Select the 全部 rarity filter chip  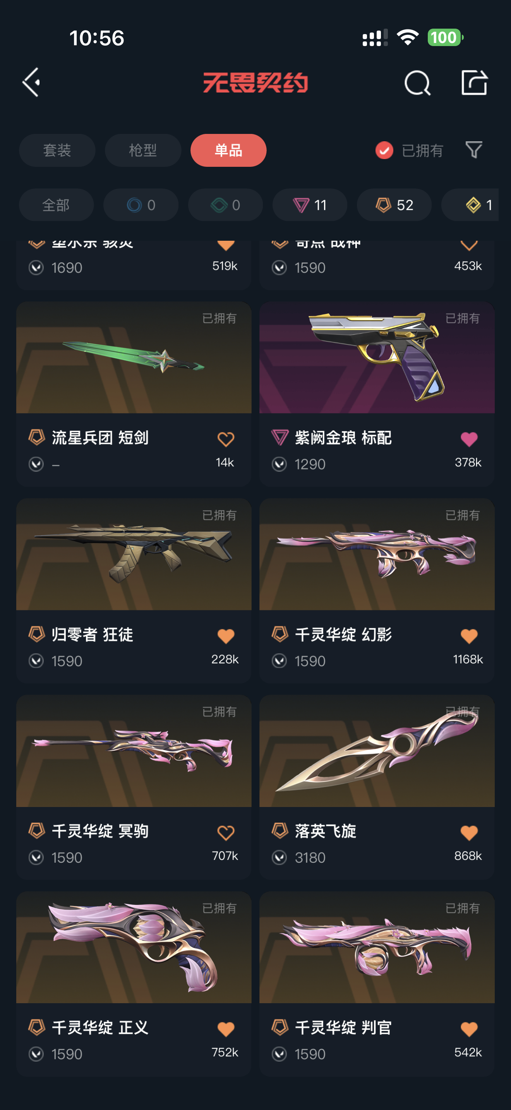pos(56,205)
